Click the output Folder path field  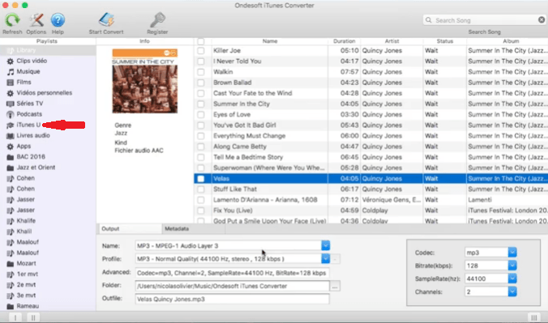pos(232,286)
